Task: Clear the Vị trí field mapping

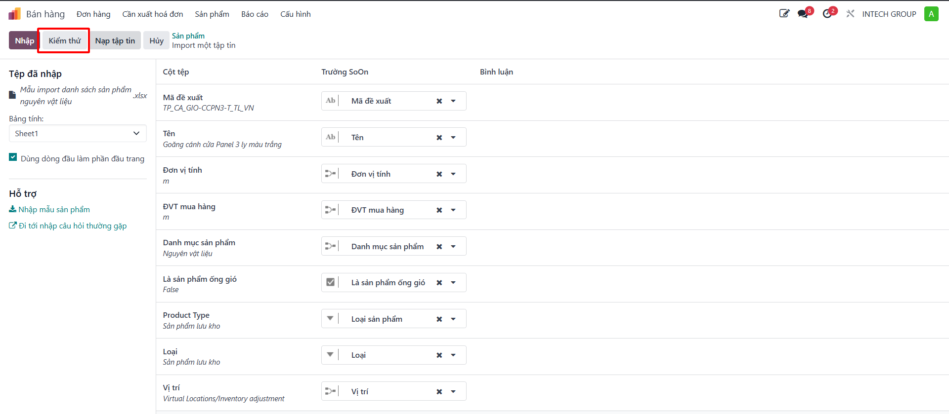Action: (x=439, y=392)
